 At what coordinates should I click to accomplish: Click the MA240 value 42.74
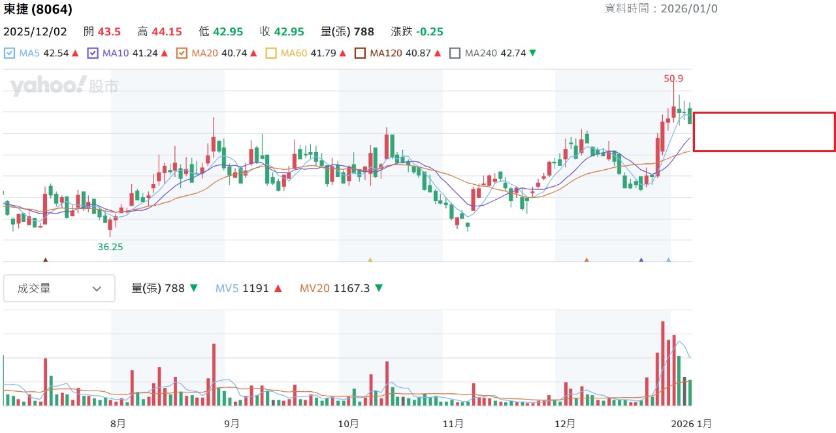click(513, 53)
